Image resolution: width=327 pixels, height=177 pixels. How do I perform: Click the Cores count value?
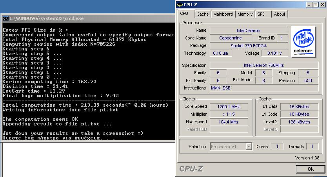pyautogui.click(x=277, y=147)
